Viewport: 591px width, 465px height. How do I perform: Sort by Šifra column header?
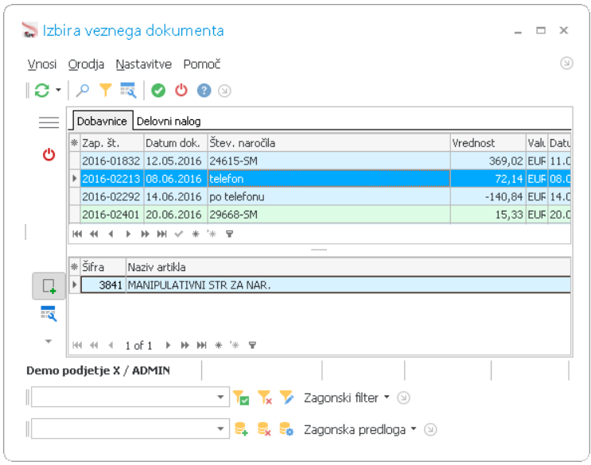point(103,267)
